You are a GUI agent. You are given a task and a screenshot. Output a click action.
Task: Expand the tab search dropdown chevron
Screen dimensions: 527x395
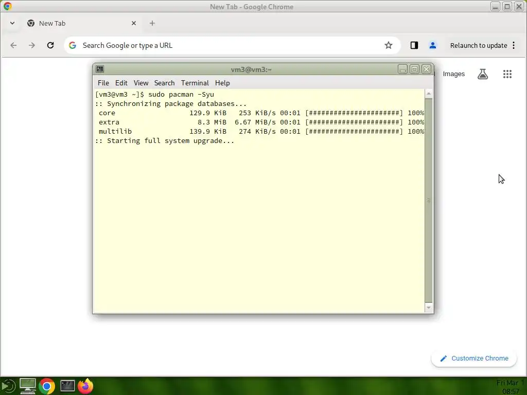12,23
